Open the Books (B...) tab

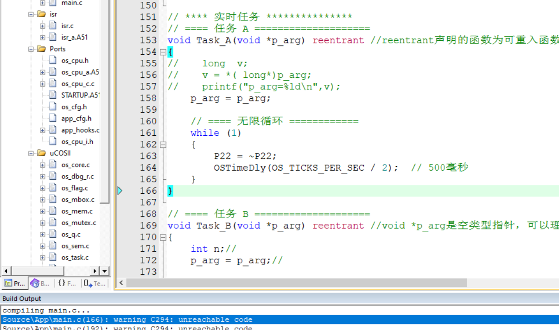tap(40, 283)
